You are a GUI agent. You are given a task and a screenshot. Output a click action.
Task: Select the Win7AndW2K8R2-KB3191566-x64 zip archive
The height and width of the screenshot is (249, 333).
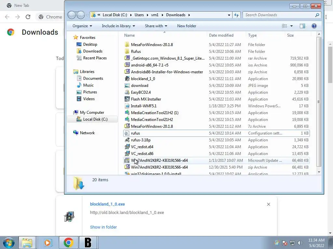tap(216, 167)
